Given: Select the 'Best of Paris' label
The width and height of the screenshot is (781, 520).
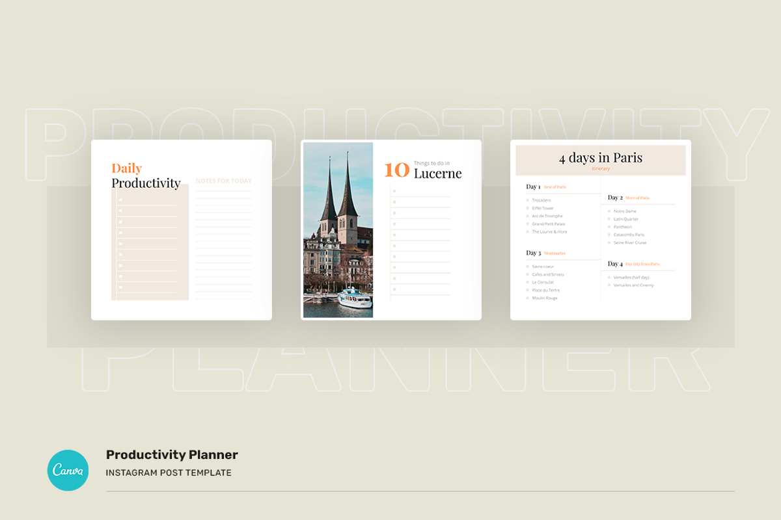Looking at the screenshot, I should tap(555, 187).
